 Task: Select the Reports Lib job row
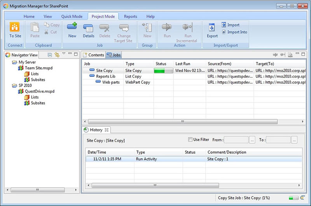[194, 76]
